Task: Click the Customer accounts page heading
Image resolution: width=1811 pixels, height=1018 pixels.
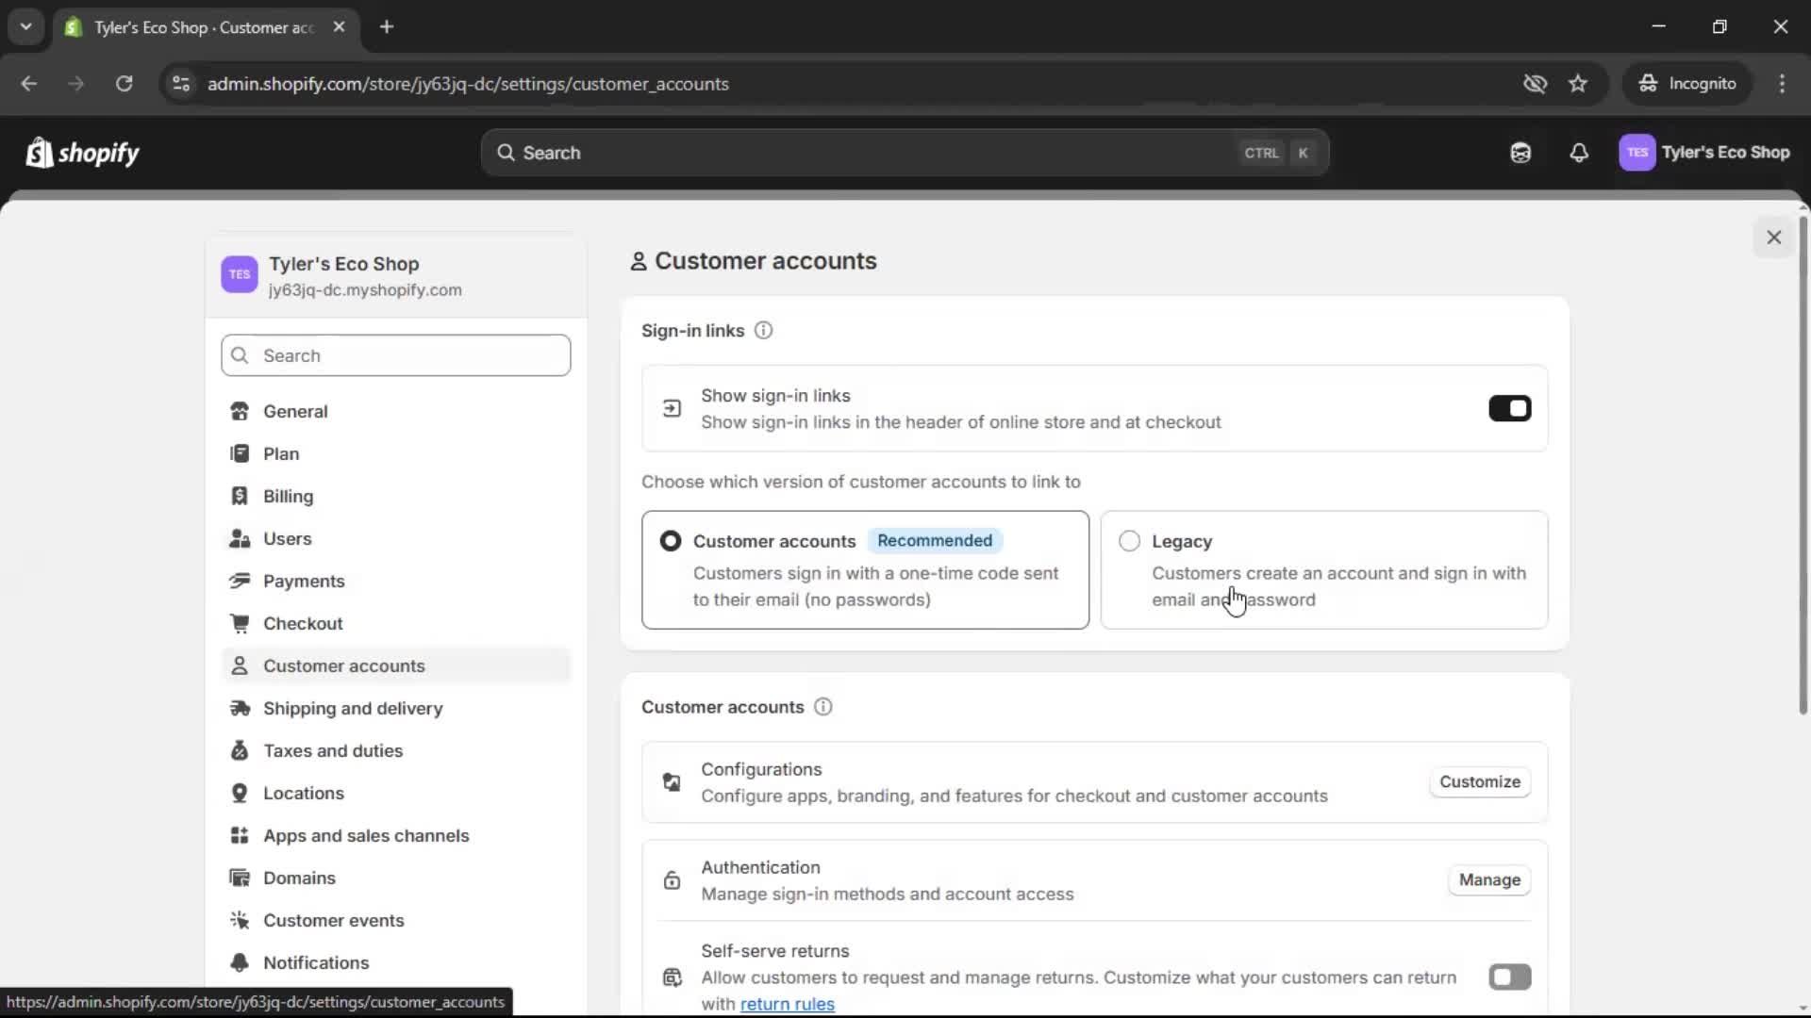Action: coord(765,261)
